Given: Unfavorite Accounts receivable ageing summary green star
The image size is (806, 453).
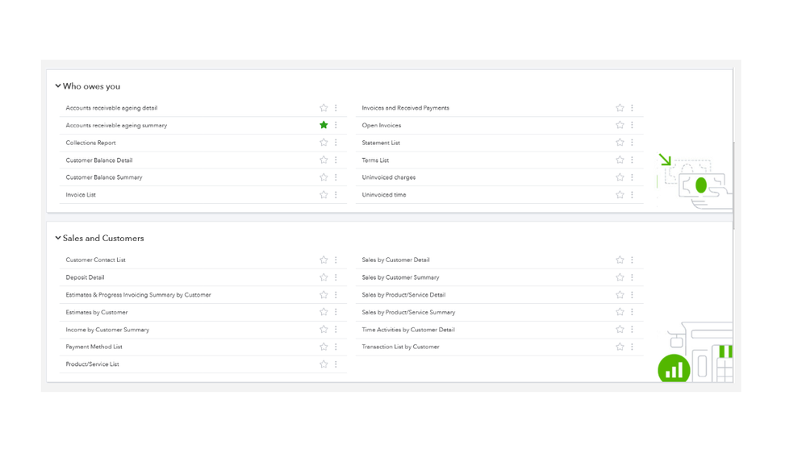Looking at the screenshot, I should coord(324,125).
